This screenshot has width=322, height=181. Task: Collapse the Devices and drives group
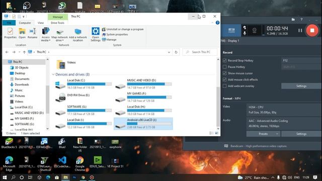[x=53, y=74]
